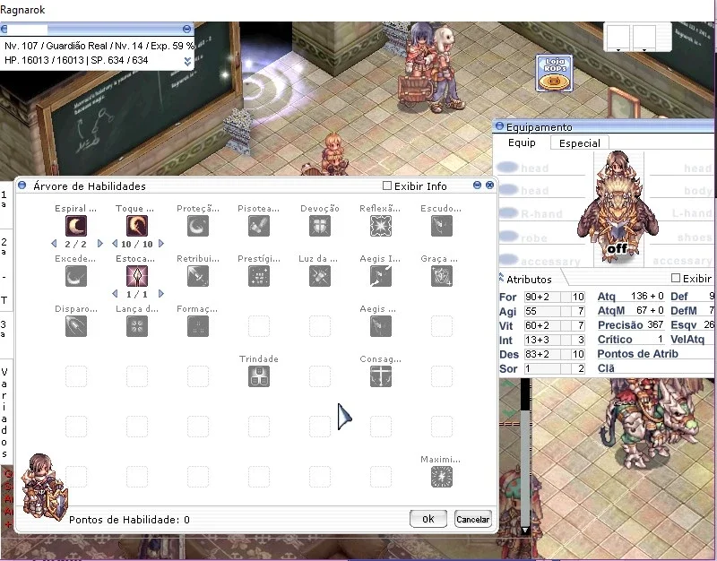Click the Cancelar button
Image resolution: width=717 pixels, height=561 pixels.
473,519
